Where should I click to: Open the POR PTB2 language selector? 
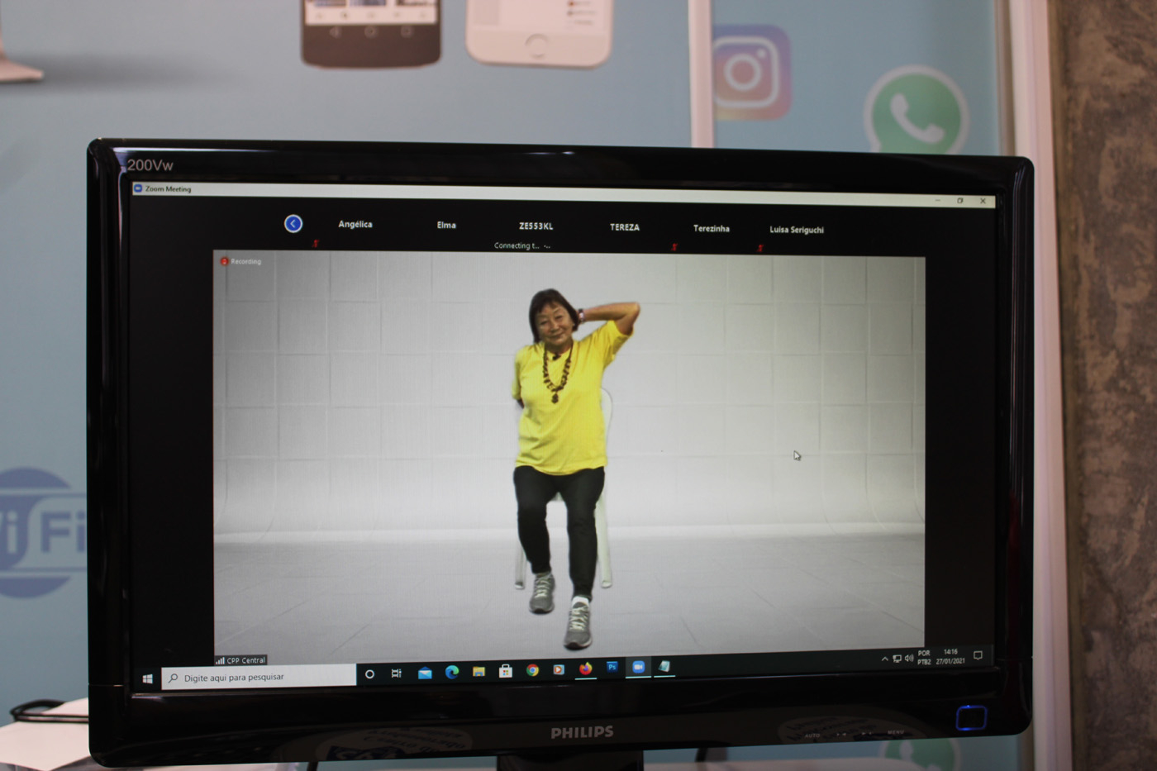924,658
